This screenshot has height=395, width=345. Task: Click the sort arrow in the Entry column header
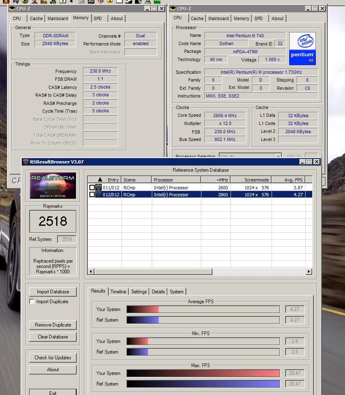tap(100, 179)
